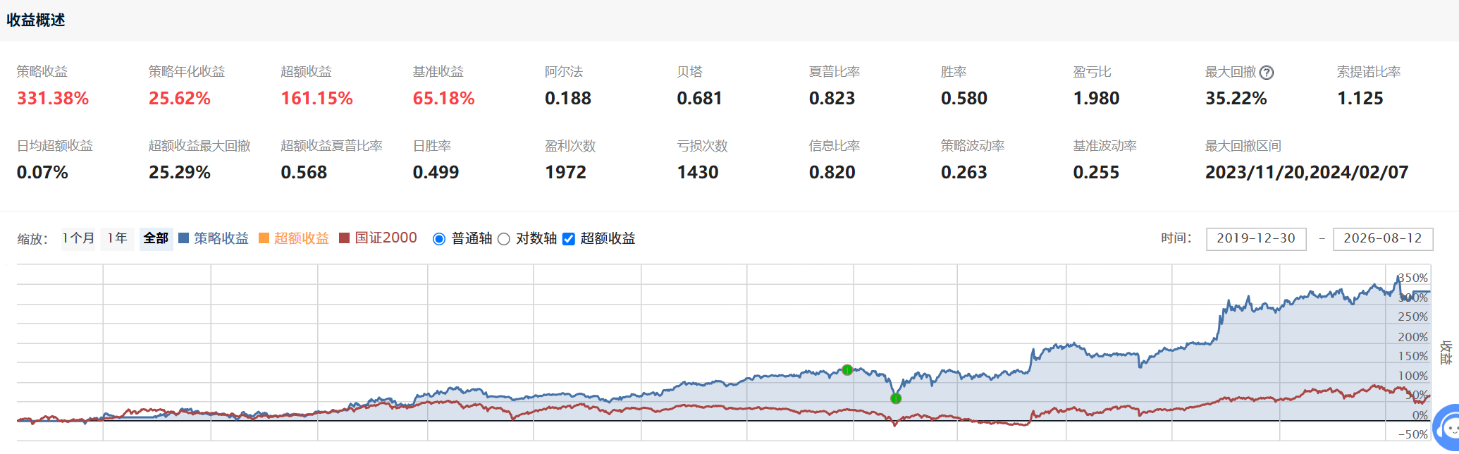The image size is (1459, 454).
Task: Uncheck the 超额收益 checkbox
Action: (569, 239)
